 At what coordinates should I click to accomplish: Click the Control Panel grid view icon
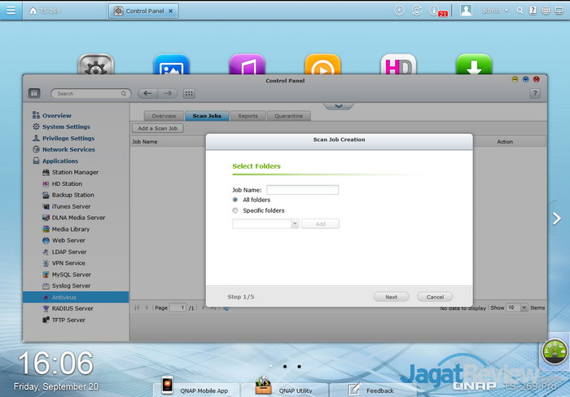click(189, 94)
